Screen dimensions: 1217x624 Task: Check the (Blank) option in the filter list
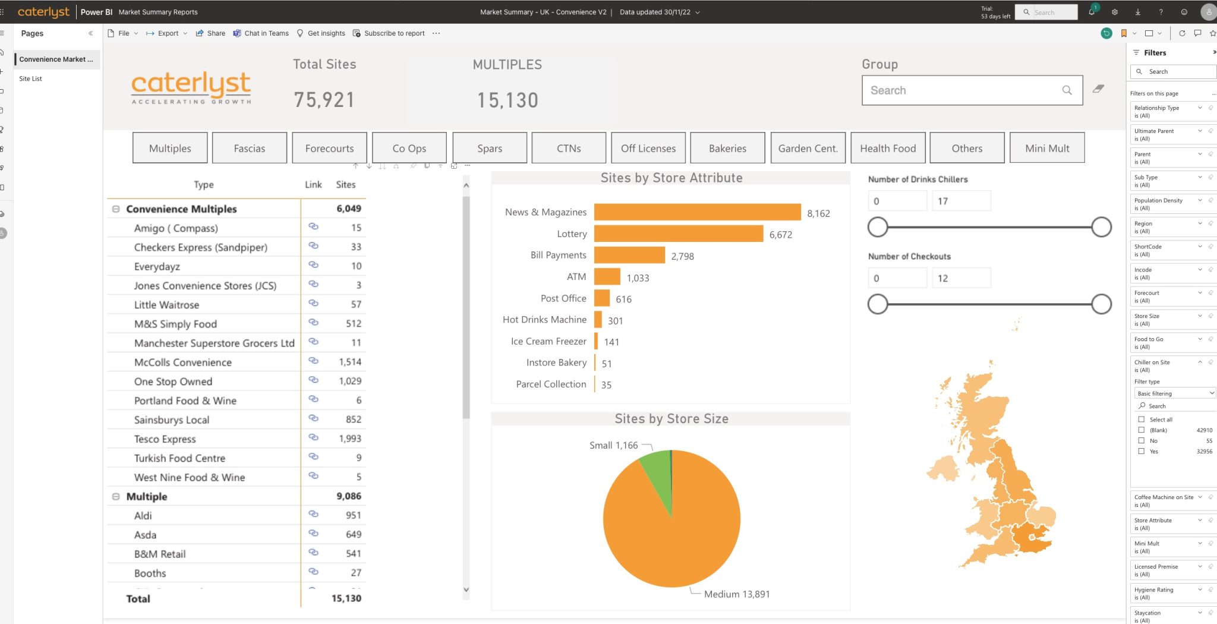[1142, 430]
